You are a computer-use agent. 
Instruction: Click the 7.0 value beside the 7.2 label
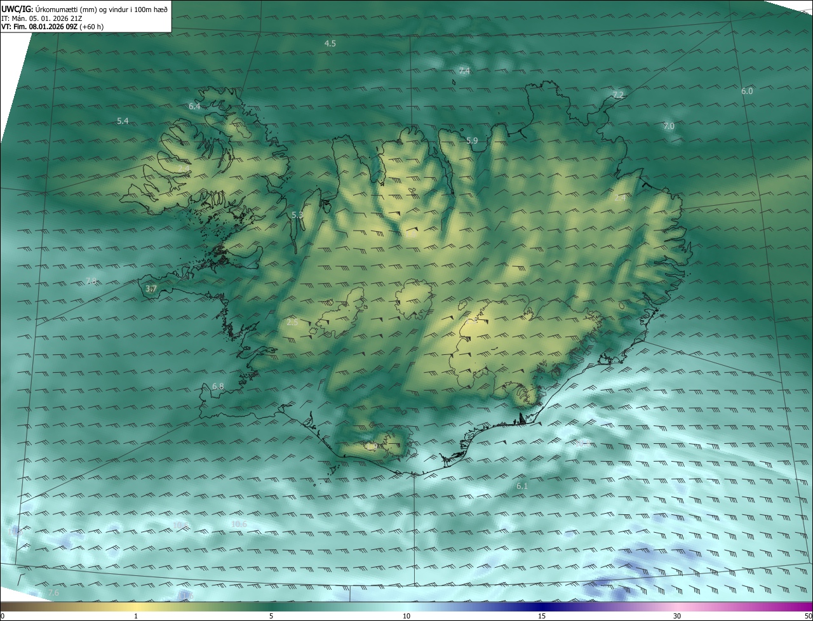pos(669,126)
